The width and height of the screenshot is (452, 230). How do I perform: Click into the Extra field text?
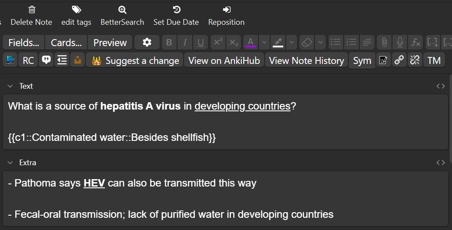pyautogui.click(x=225, y=199)
